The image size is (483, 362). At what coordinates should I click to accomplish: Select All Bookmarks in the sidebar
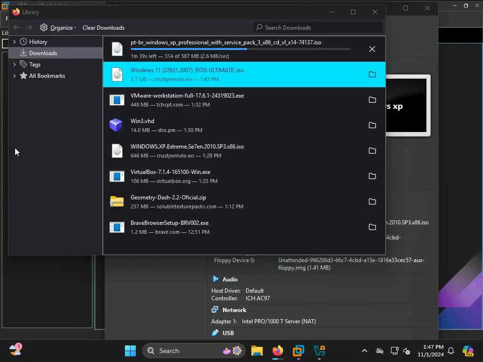tap(47, 76)
